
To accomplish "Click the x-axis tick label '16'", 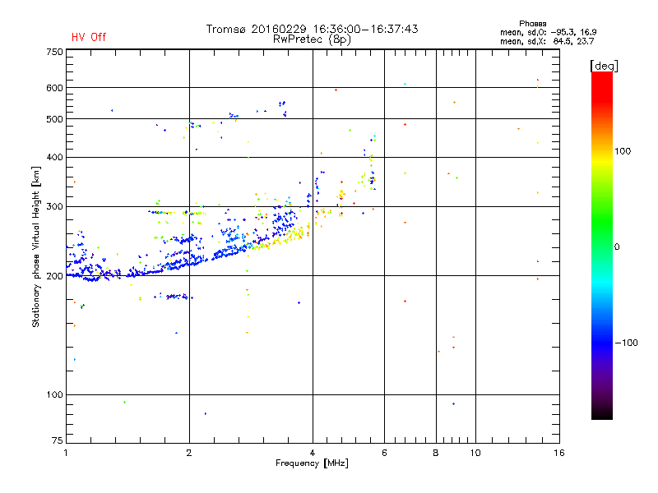I will pos(559,453).
